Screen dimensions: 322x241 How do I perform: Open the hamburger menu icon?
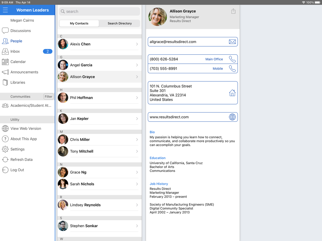point(5,10)
